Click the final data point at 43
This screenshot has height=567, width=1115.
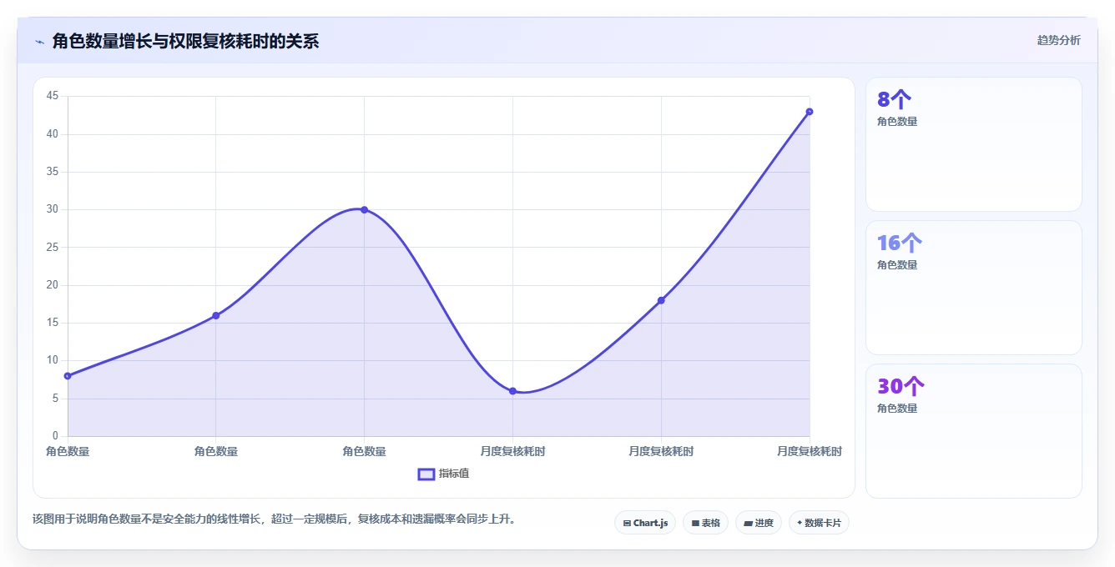(x=810, y=112)
